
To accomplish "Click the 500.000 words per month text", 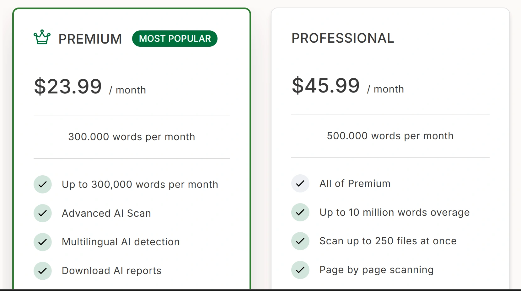I will (x=390, y=136).
